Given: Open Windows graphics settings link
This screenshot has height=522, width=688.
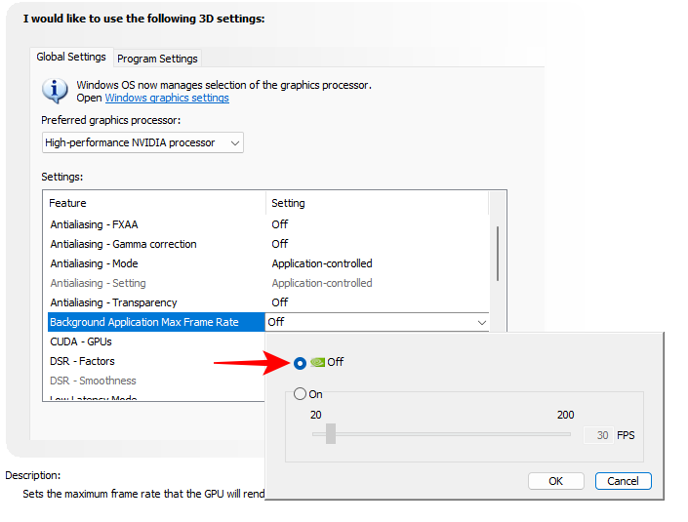Looking at the screenshot, I should point(167,99).
